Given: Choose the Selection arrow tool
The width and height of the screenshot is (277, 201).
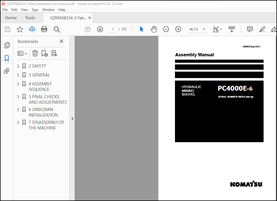Looking at the screenshot, I should [141, 29].
